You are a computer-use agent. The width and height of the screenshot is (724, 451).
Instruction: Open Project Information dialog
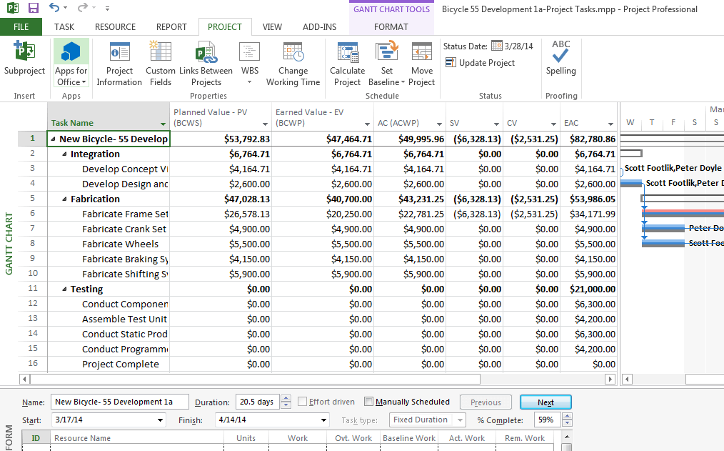click(x=119, y=64)
